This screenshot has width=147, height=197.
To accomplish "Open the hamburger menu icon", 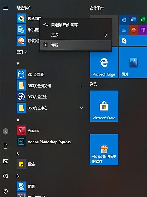I will coord(6,8).
